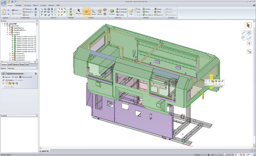
Task: Click the Dividi solido tool
Action: coord(122,9)
